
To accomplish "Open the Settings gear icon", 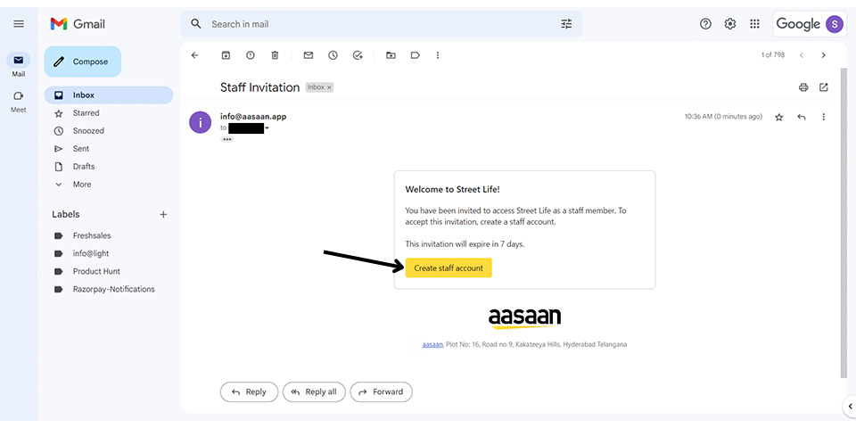I will (730, 24).
